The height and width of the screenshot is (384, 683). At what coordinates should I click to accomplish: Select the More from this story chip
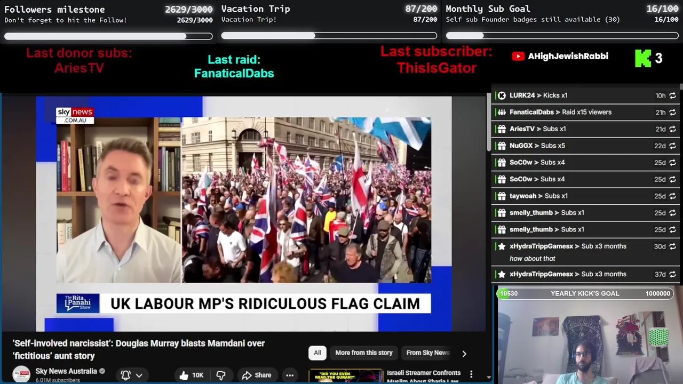(x=364, y=353)
